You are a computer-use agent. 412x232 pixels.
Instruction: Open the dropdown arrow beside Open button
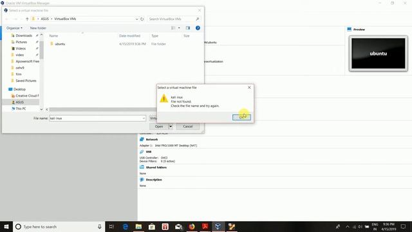(x=171, y=126)
